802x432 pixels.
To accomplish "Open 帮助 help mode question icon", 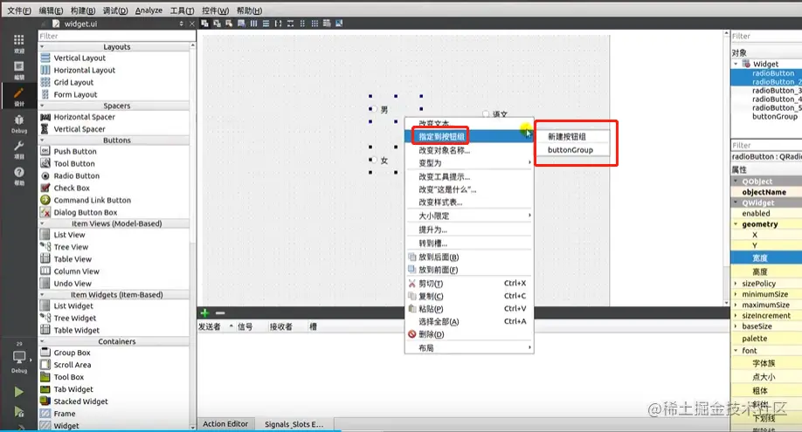I will click(x=19, y=176).
